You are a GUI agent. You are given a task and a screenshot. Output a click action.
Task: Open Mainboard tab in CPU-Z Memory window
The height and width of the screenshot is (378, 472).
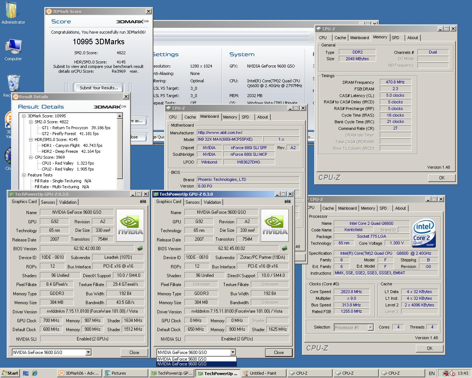coord(360,38)
